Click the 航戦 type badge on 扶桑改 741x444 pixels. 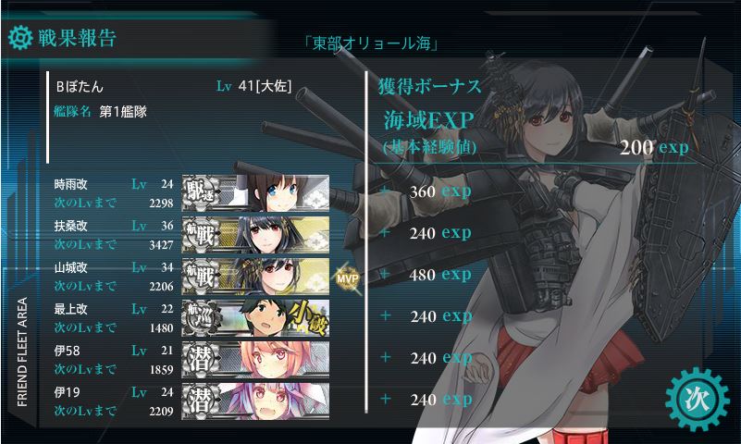pyautogui.click(x=201, y=234)
